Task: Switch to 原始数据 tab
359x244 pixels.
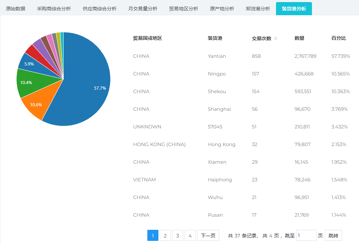Action: (16, 9)
